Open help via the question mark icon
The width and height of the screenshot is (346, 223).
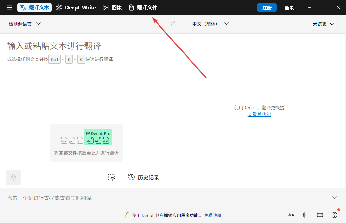point(334,215)
